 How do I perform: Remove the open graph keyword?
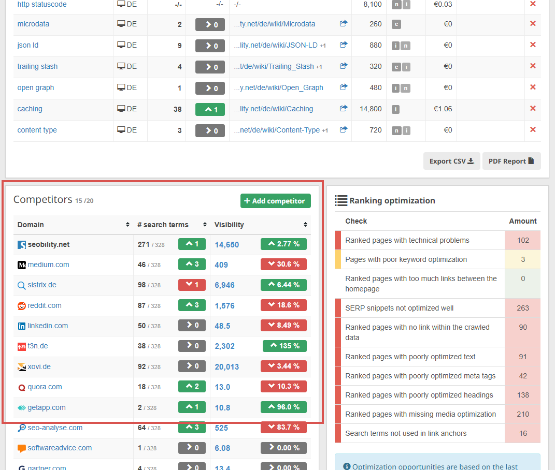[533, 87]
